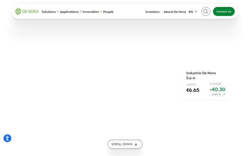This screenshot has height=156, width=250.
Task: Open the accessibility widget icon
Action: (7, 138)
